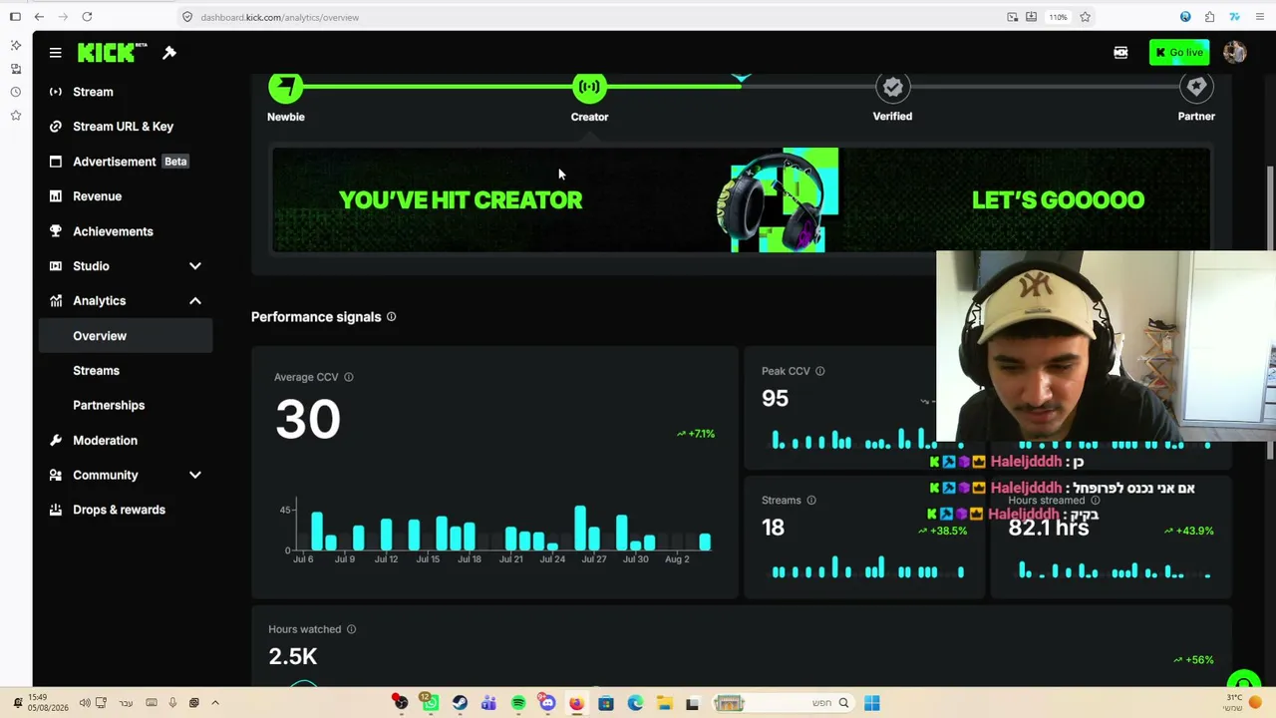Click the Verified milestone badge

[892, 88]
